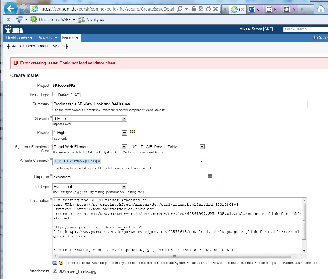Click the Summary input field

tap(180, 104)
